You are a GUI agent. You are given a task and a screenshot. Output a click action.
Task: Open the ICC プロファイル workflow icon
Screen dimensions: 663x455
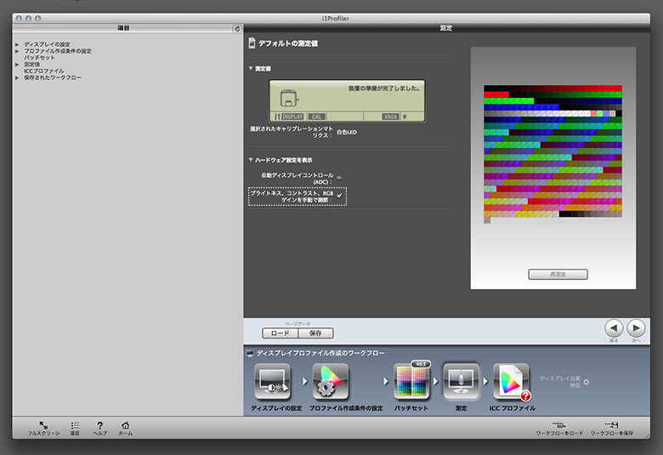(x=511, y=382)
